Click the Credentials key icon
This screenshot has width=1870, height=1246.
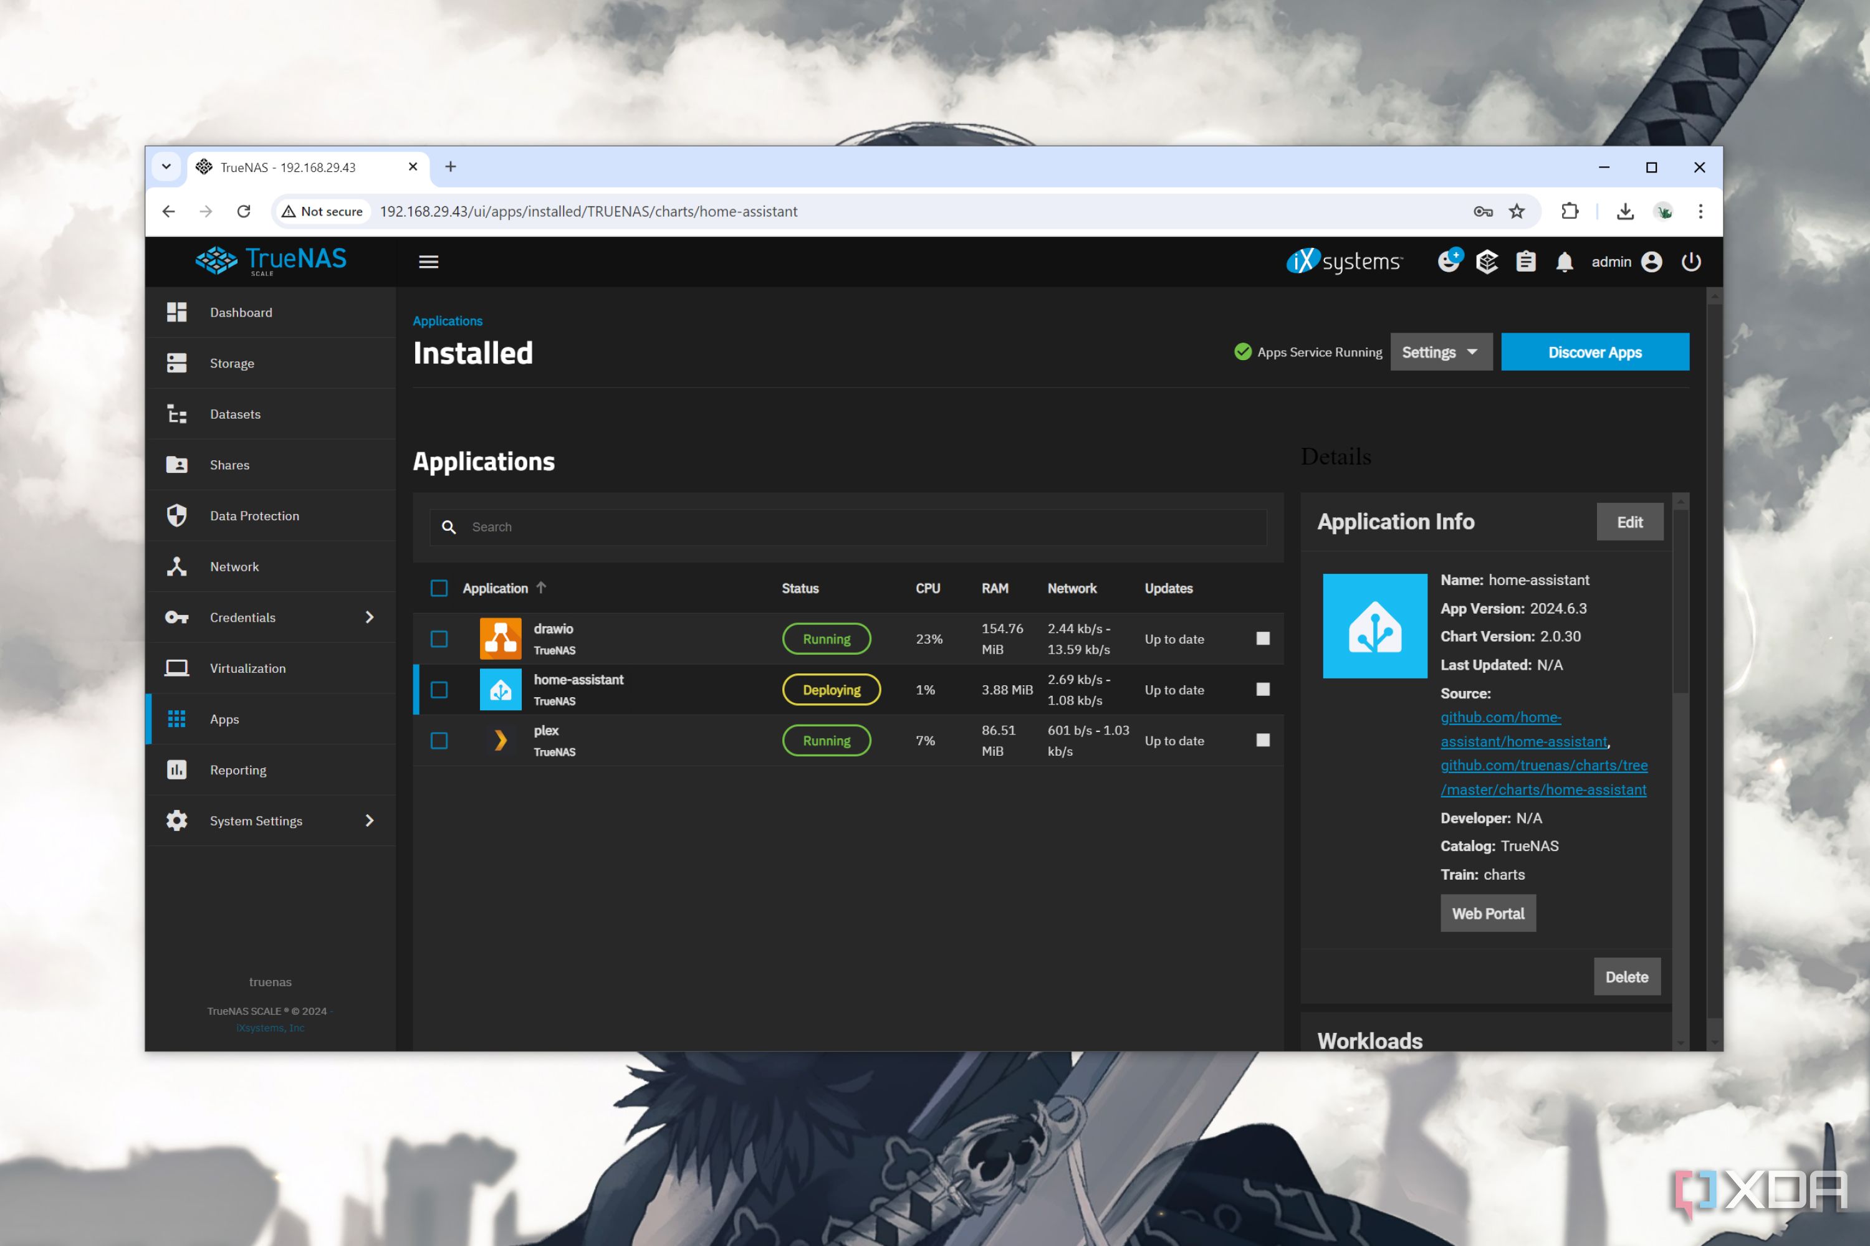tap(176, 617)
